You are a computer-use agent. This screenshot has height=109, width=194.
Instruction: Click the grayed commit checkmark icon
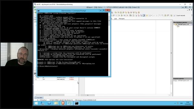click(154, 15)
